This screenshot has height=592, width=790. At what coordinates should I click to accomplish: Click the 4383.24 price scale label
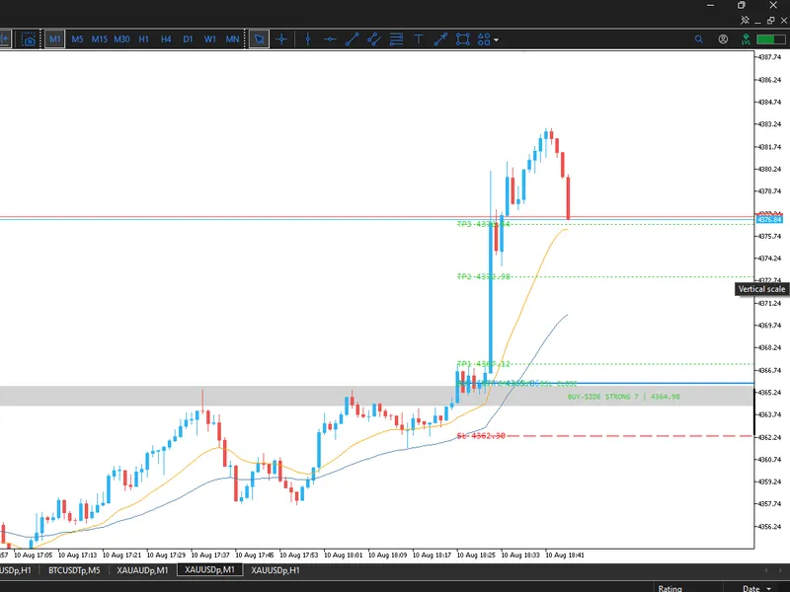pyautogui.click(x=769, y=124)
